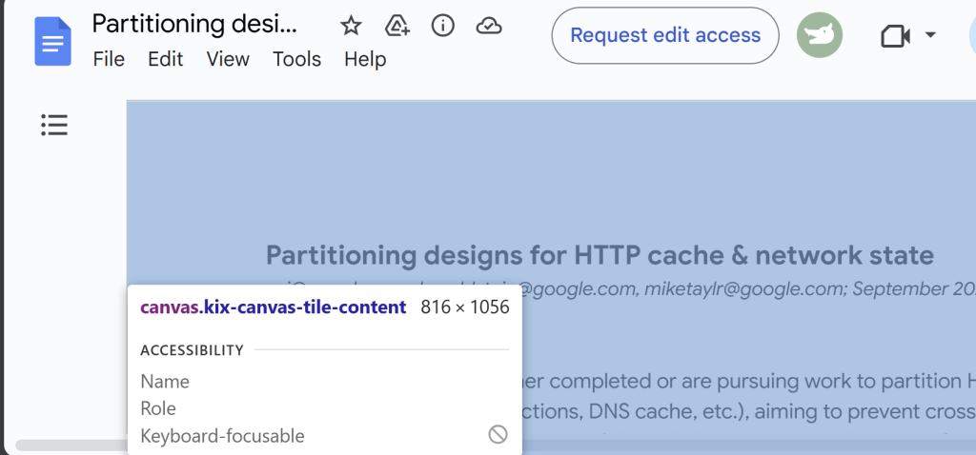Open the document info icon

click(442, 26)
